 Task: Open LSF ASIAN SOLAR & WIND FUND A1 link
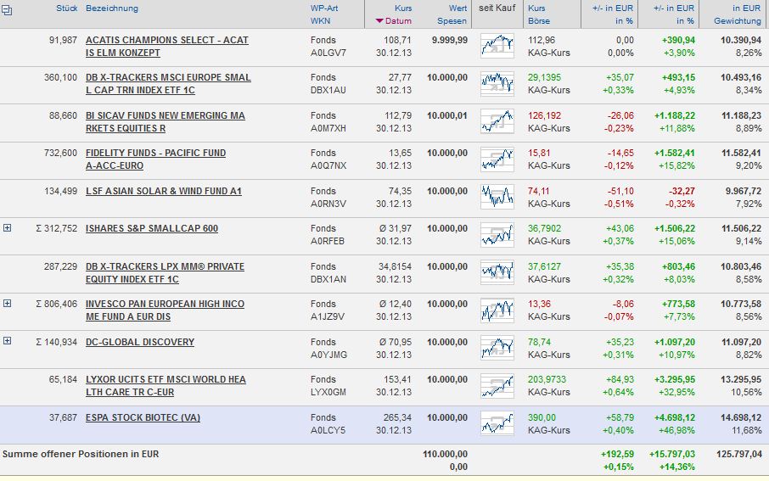coord(164,191)
